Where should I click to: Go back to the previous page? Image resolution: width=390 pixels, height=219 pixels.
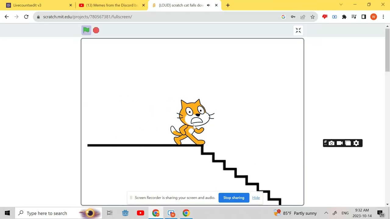[x=7, y=17]
